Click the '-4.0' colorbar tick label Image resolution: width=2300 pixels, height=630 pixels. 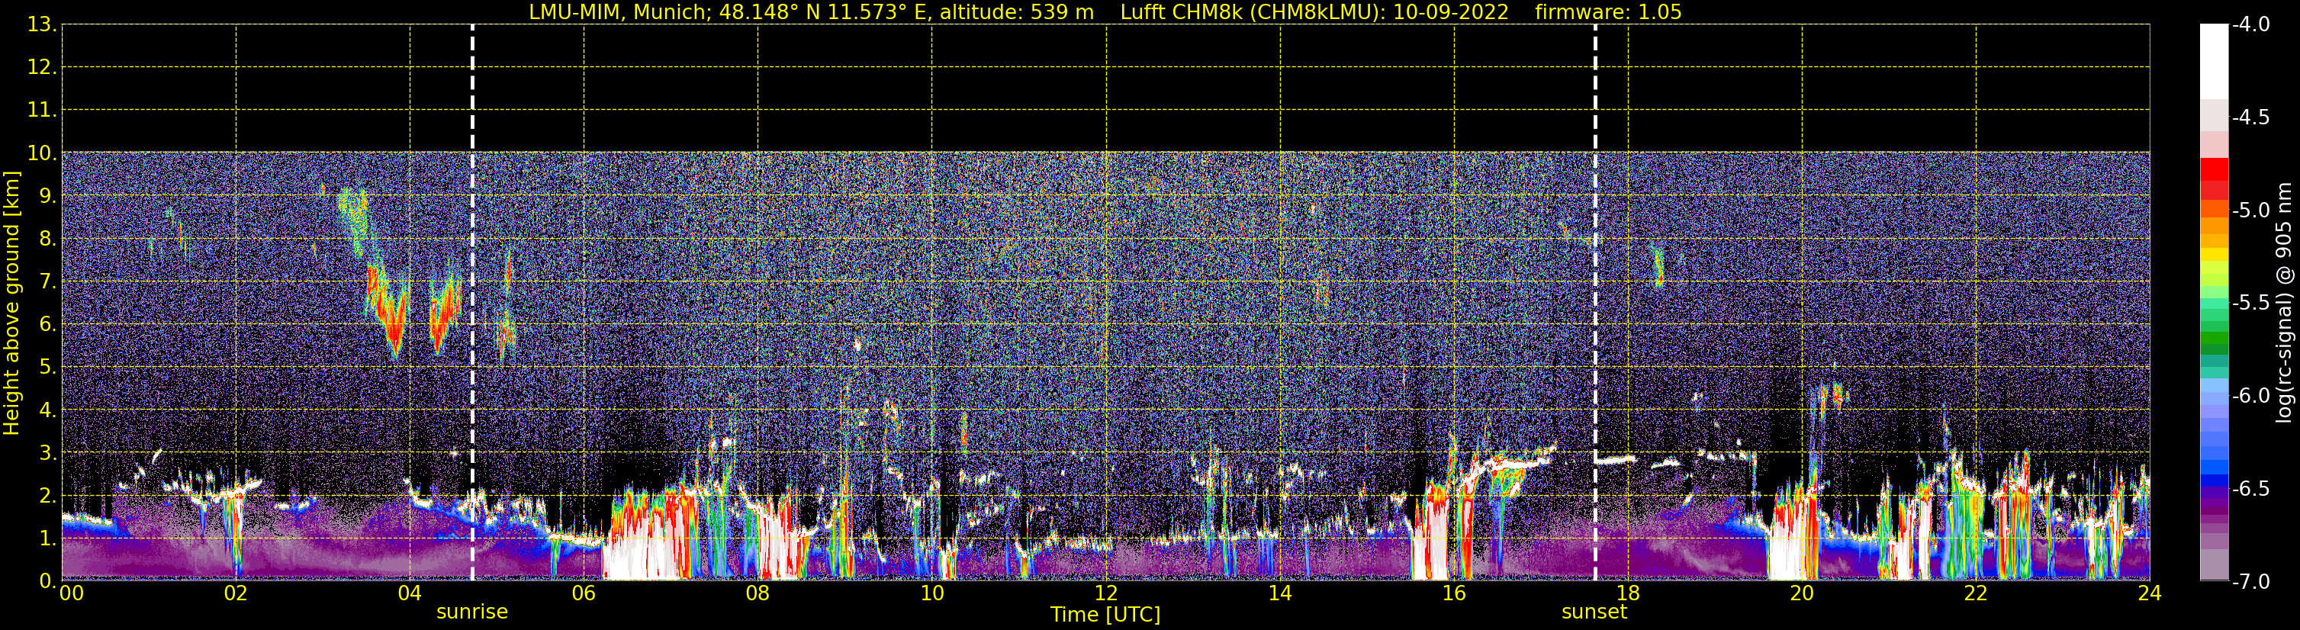point(2250,25)
